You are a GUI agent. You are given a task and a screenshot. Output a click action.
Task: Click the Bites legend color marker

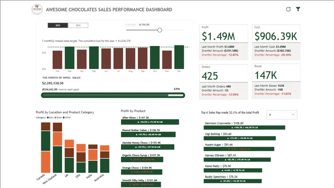[x=55, y=118]
